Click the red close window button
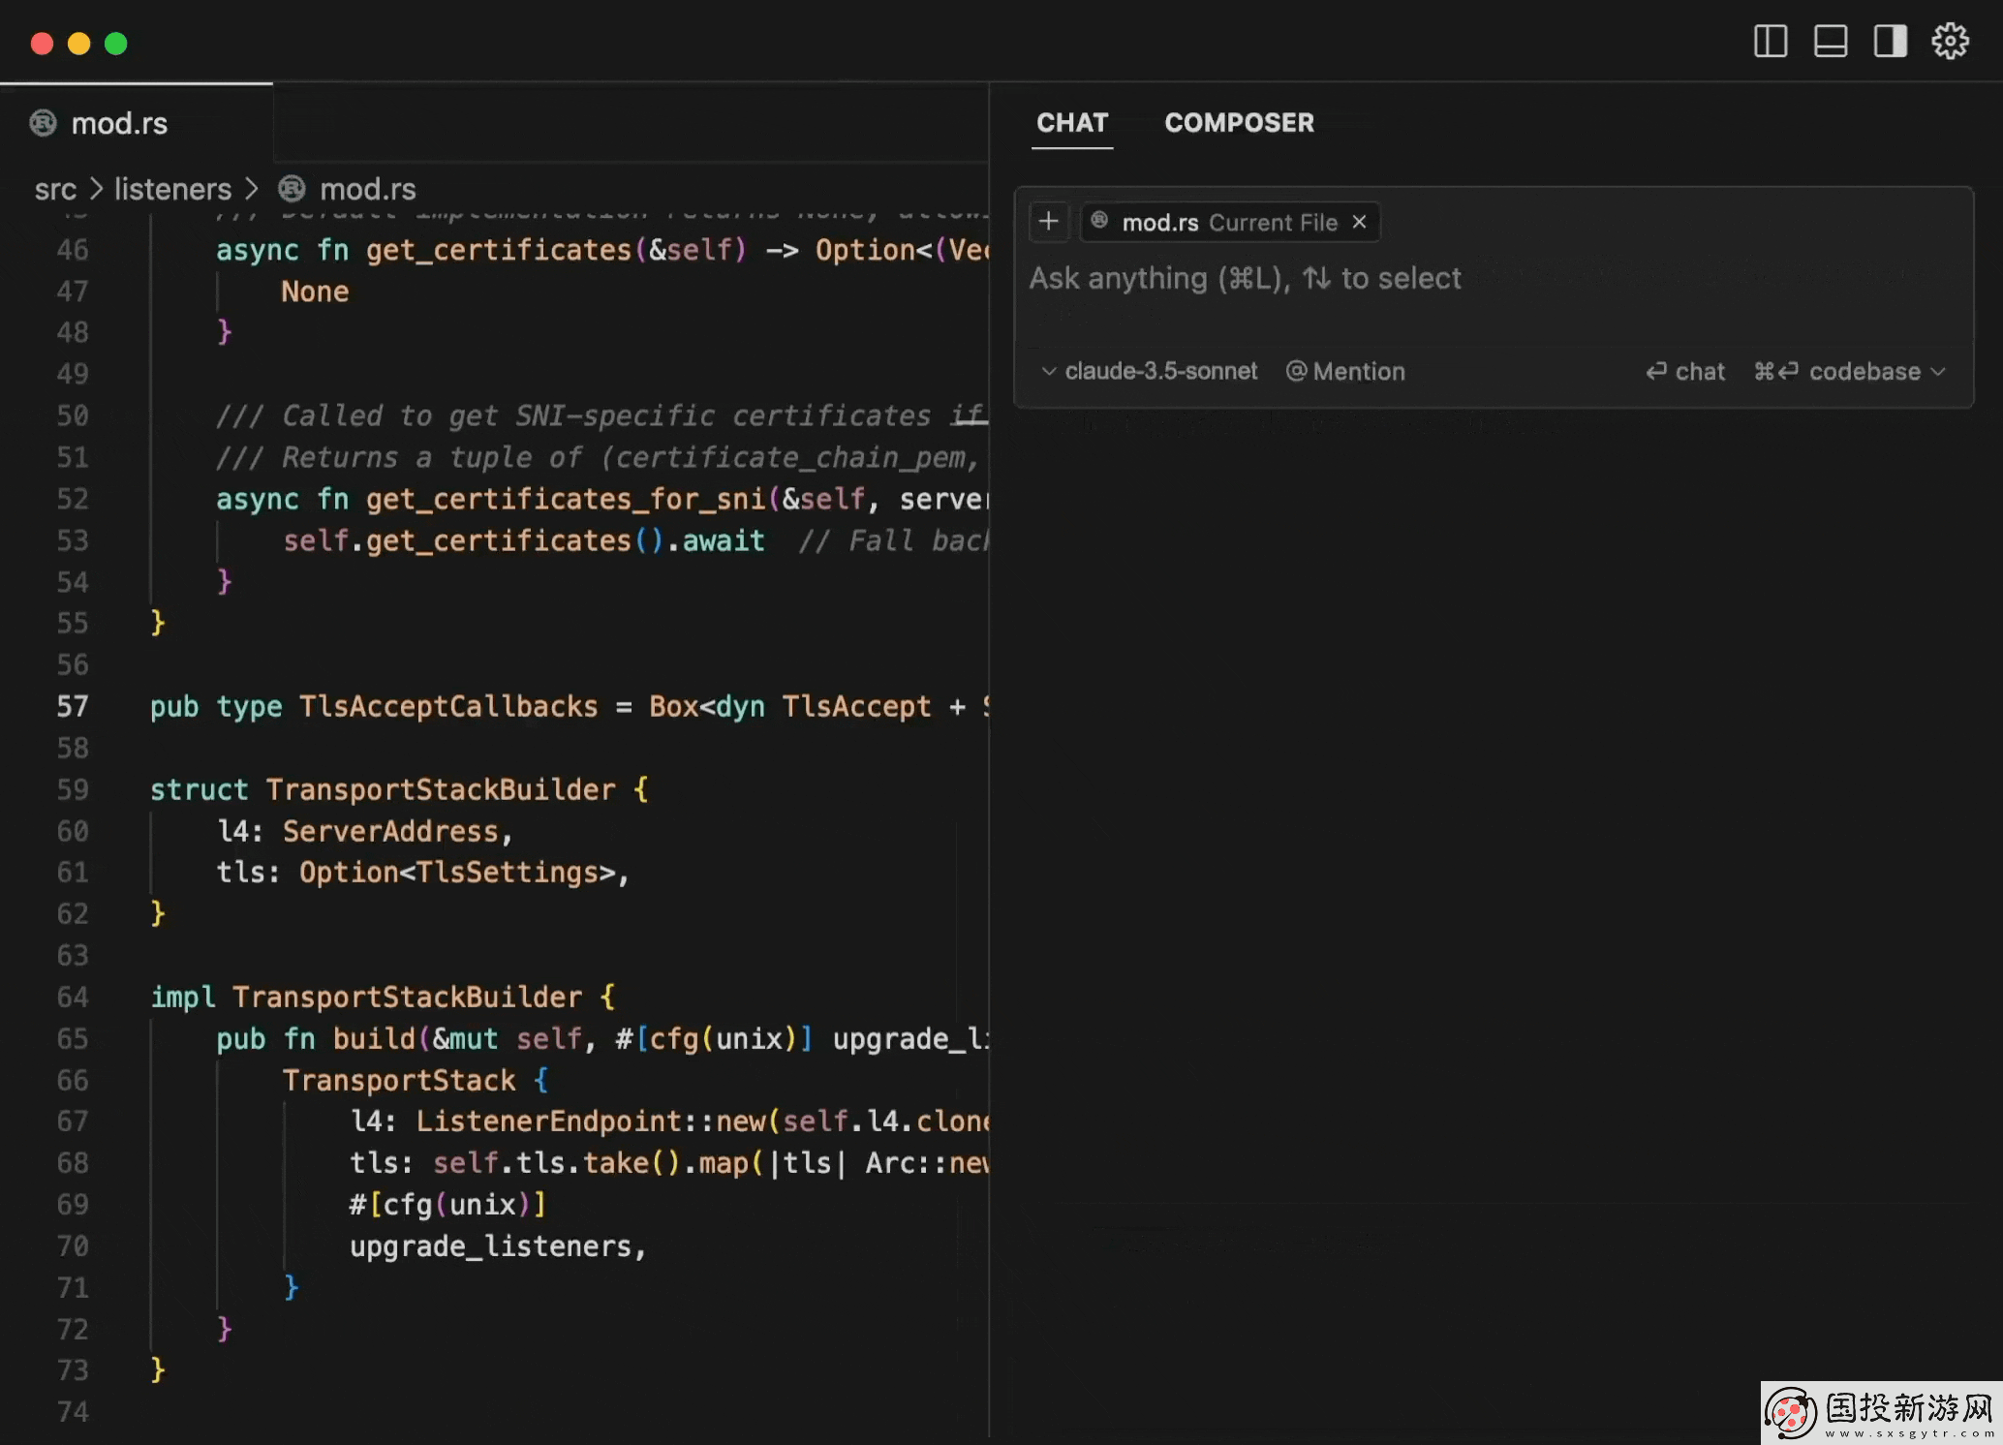This screenshot has width=2003, height=1445. pos(42,44)
